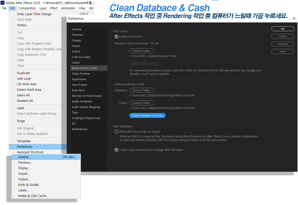Open the Edit menu

click(x=12, y=8)
